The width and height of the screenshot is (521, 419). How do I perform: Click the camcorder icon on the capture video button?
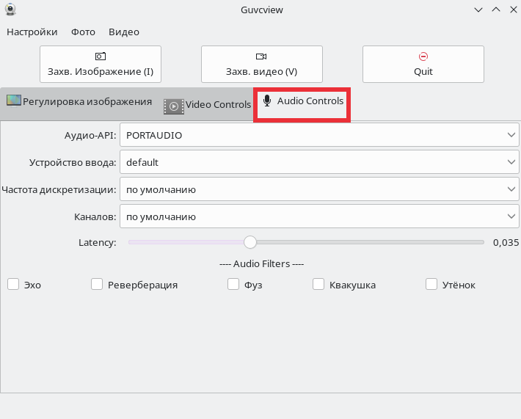tap(261, 57)
